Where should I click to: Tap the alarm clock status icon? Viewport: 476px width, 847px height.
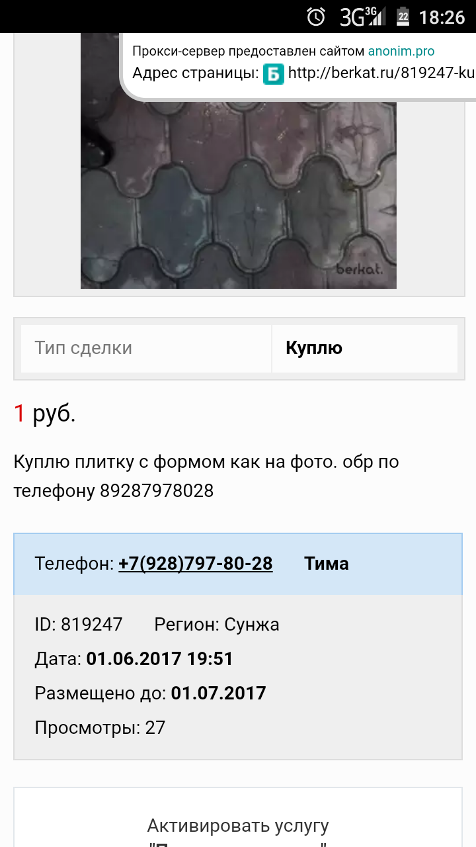[x=317, y=17]
